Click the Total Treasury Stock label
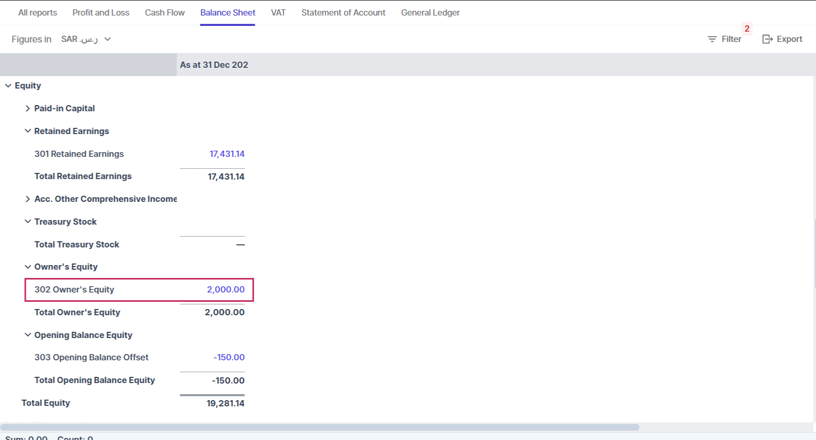The height and width of the screenshot is (440, 816). 77,244
